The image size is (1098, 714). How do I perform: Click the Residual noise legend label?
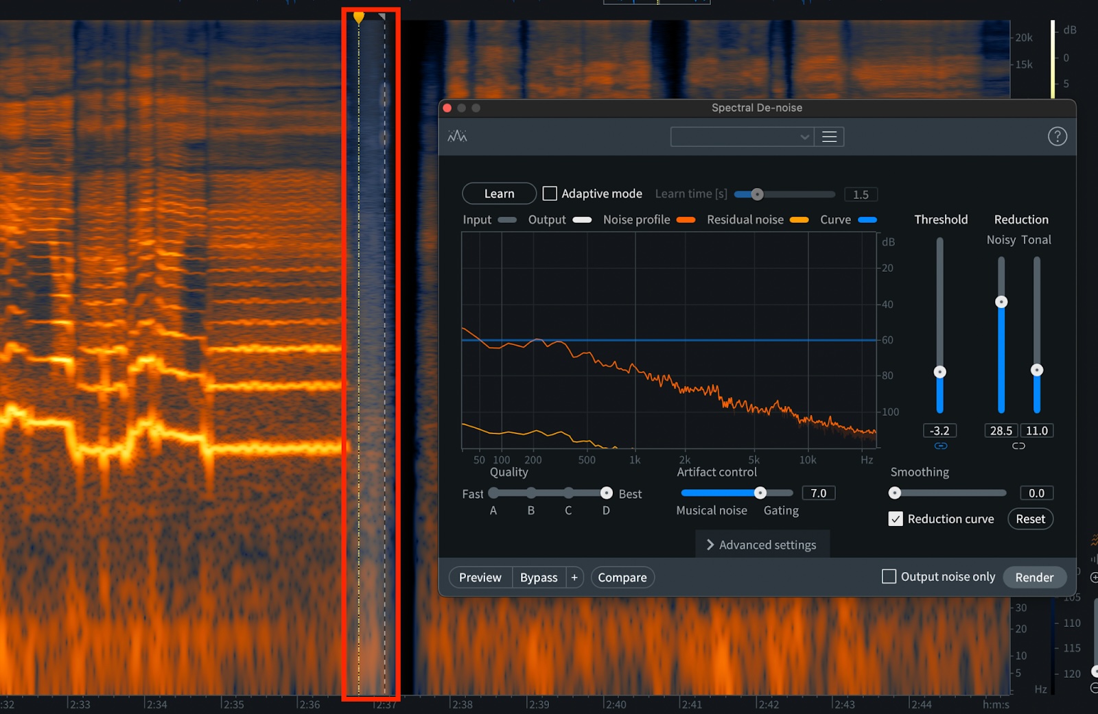[745, 219]
